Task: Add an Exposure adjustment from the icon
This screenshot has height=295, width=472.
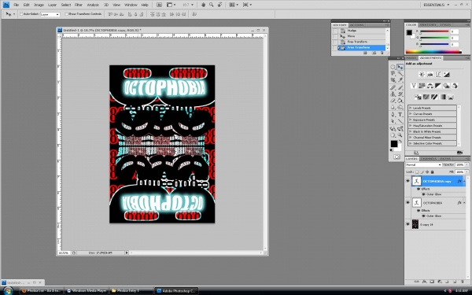Action: [x=446, y=75]
